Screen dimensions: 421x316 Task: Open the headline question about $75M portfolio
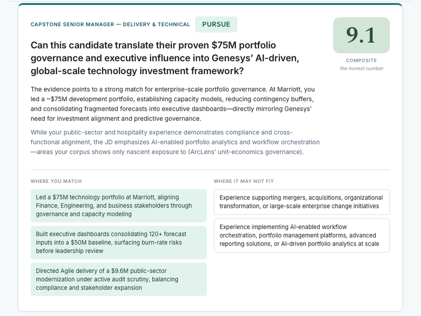click(165, 58)
